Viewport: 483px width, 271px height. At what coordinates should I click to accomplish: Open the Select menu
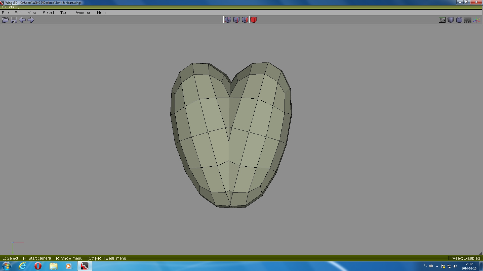[x=48, y=13]
